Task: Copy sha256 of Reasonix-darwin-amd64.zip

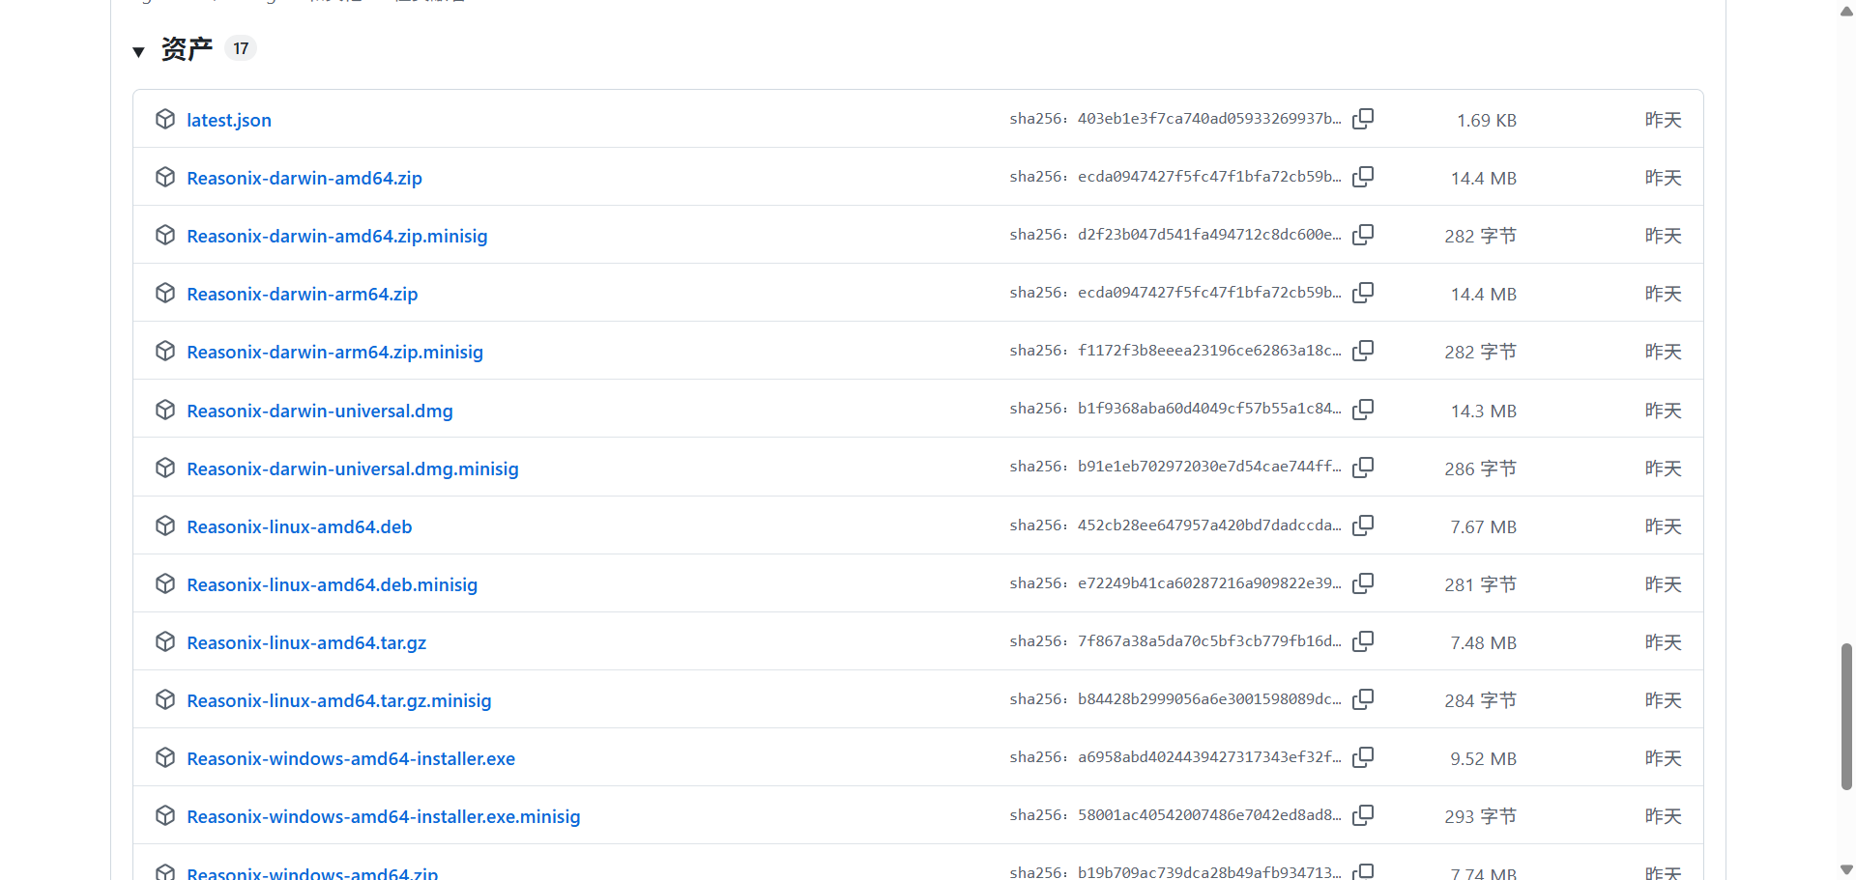Action: pos(1363,177)
